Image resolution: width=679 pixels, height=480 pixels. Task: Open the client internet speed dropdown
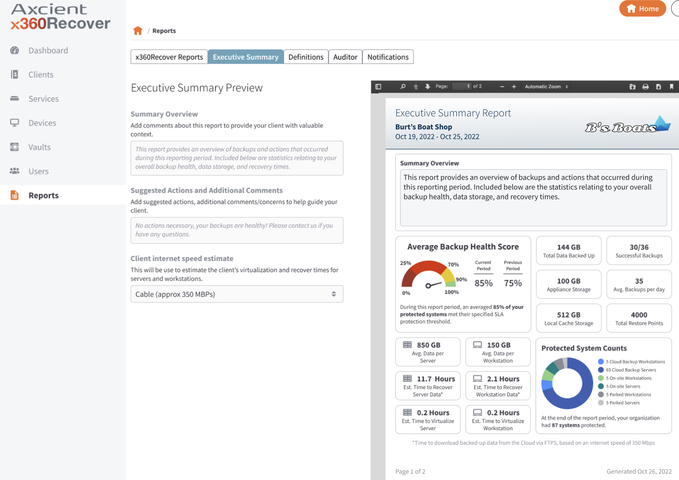237,294
